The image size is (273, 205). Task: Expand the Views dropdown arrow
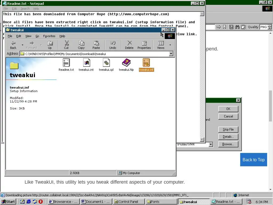point(170,45)
